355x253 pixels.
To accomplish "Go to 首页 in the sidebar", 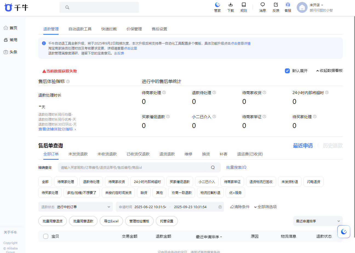I will point(11,28).
